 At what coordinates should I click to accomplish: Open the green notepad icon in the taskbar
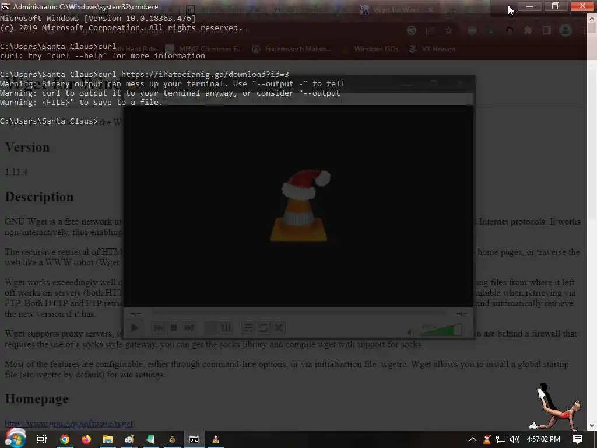coord(151,439)
